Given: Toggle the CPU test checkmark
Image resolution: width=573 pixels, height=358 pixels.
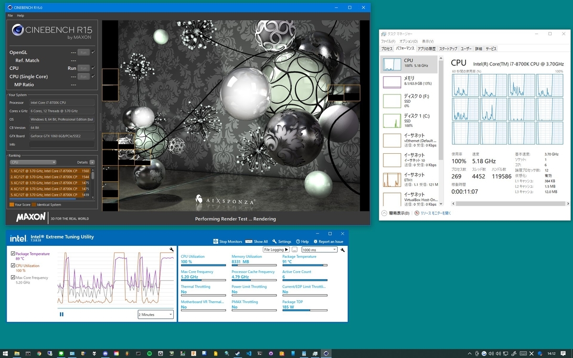Looking at the screenshot, I should 93,68.
